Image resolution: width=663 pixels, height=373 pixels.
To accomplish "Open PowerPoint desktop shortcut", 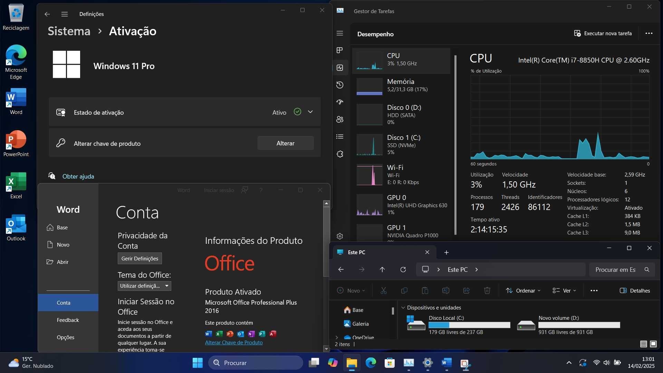I will click(x=16, y=143).
